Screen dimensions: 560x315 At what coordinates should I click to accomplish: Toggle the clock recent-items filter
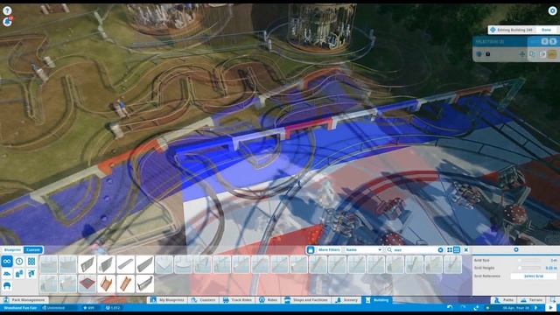click(19, 261)
